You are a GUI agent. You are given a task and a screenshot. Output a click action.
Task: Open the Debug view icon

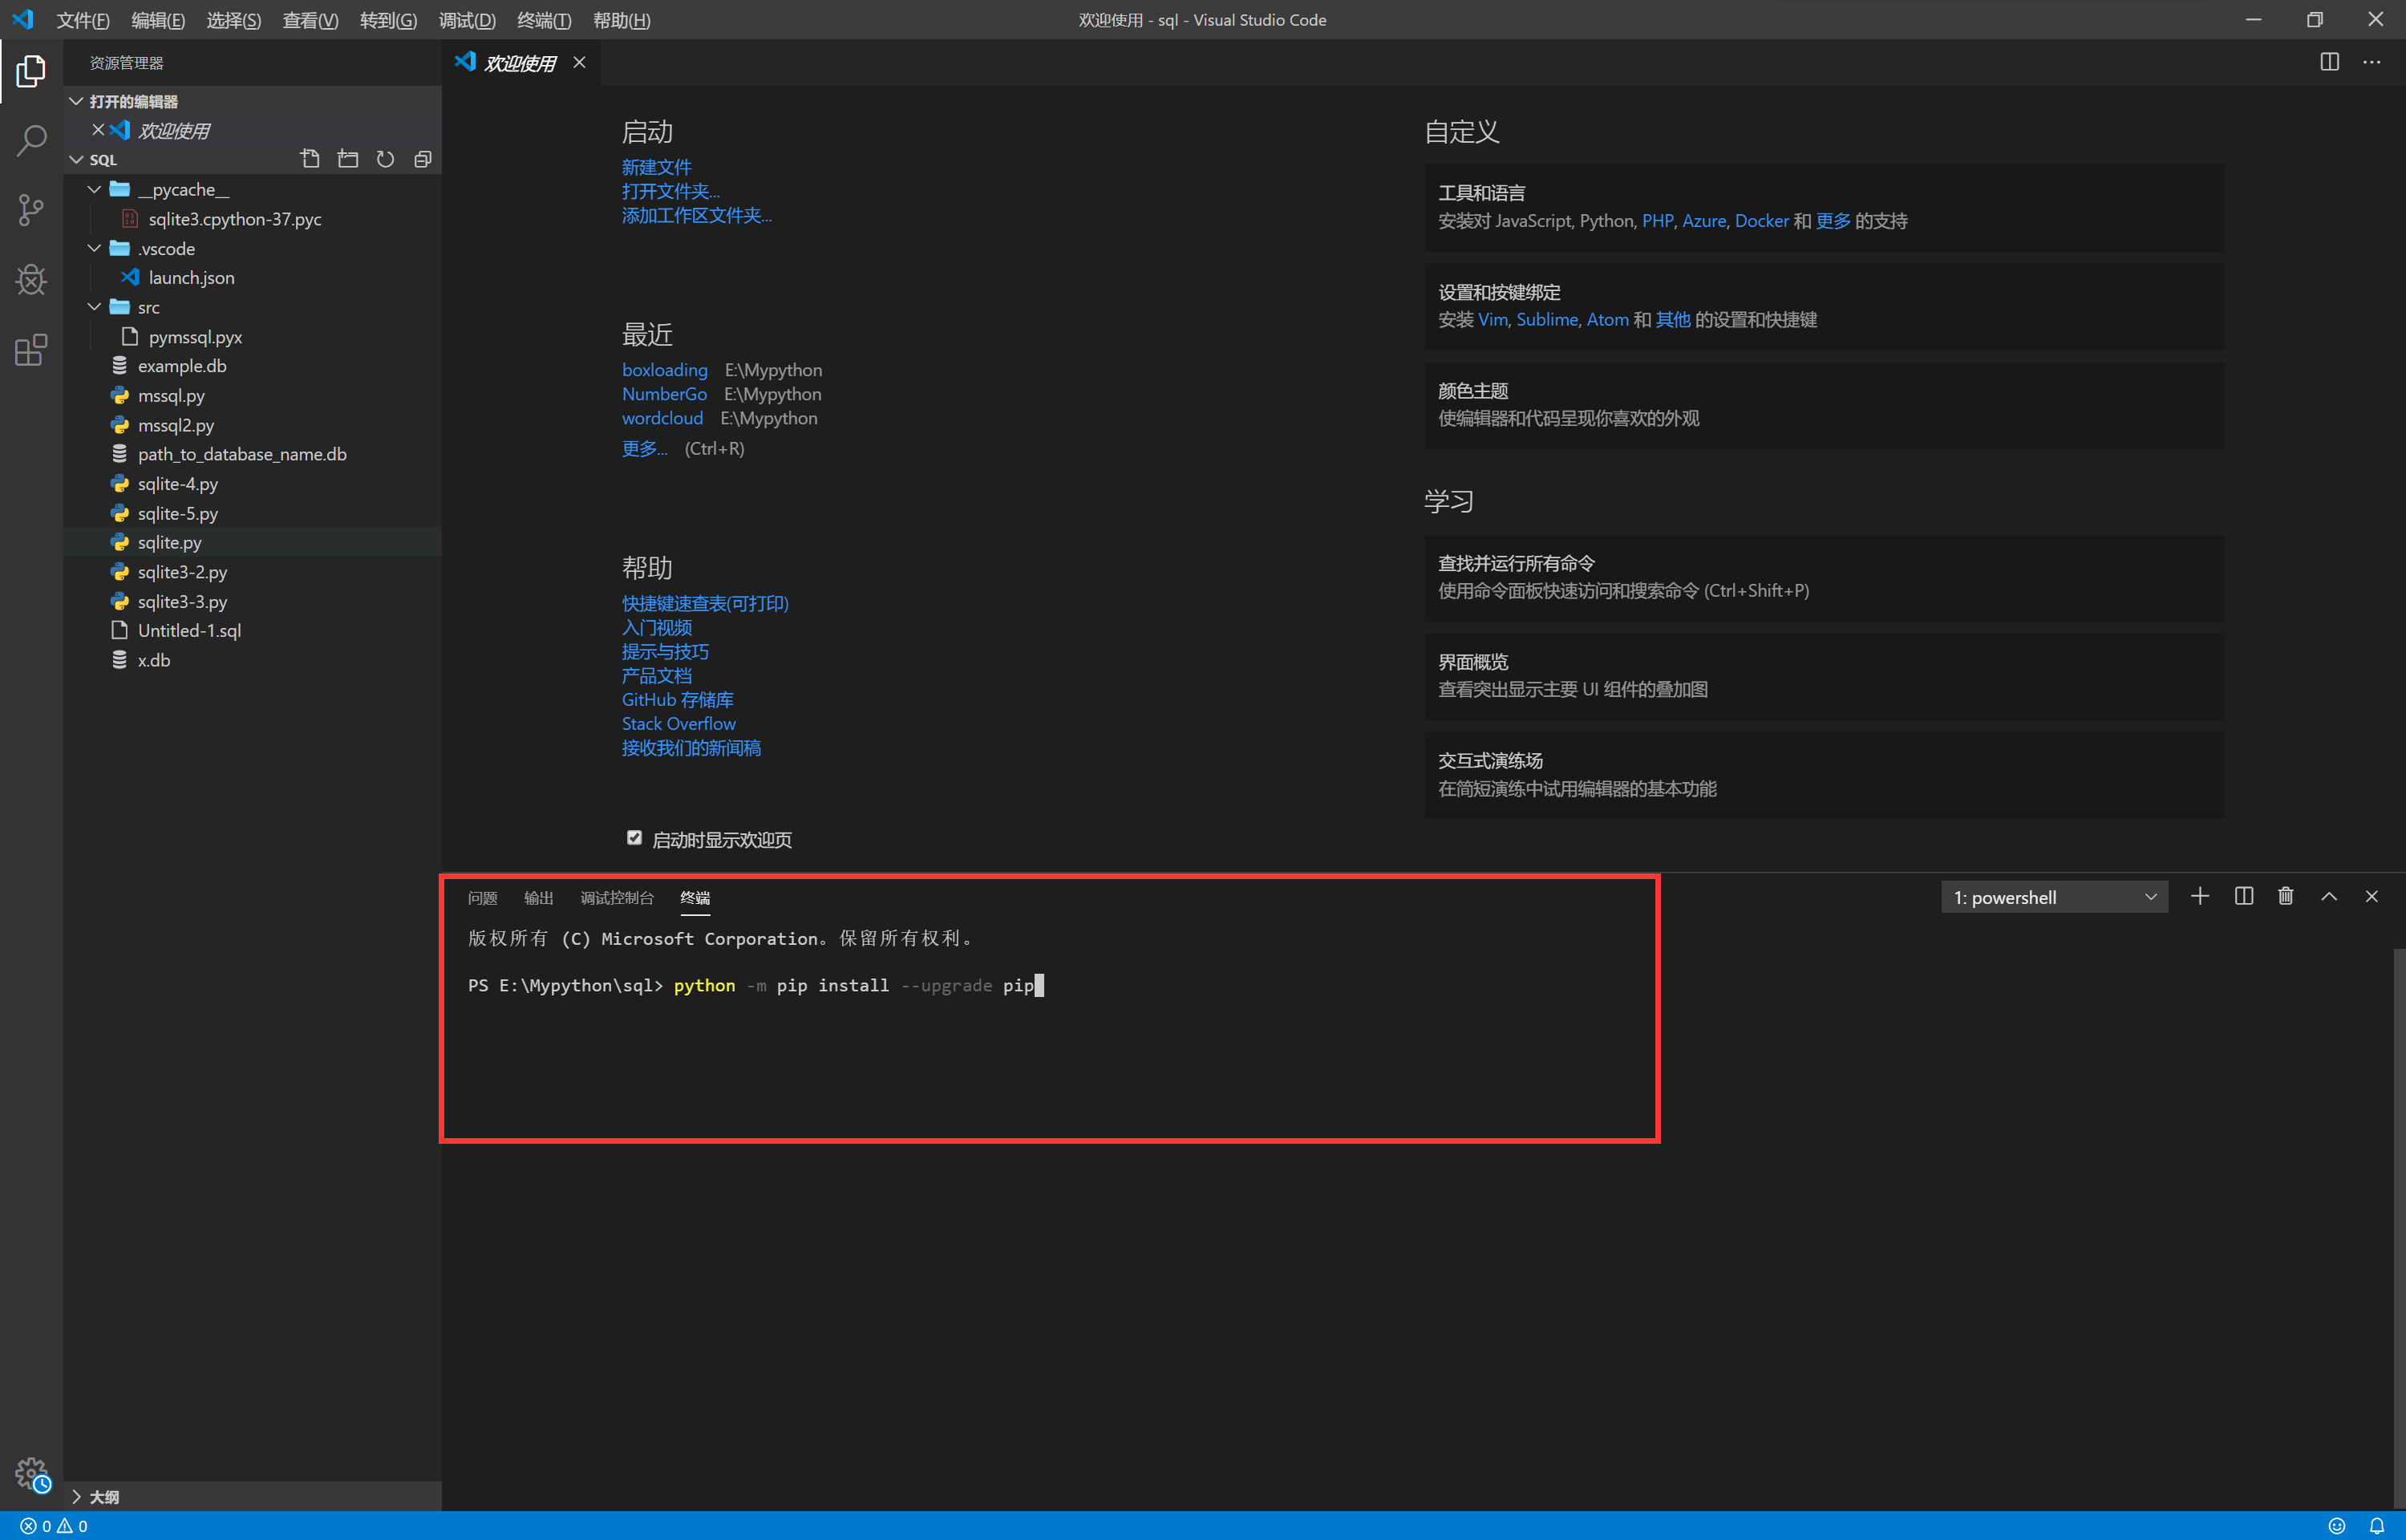coord(31,280)
